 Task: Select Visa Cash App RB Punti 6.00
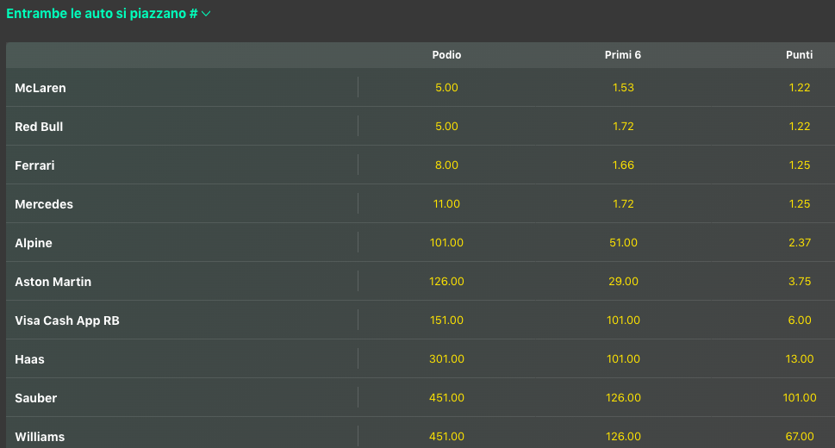point(800,320)
